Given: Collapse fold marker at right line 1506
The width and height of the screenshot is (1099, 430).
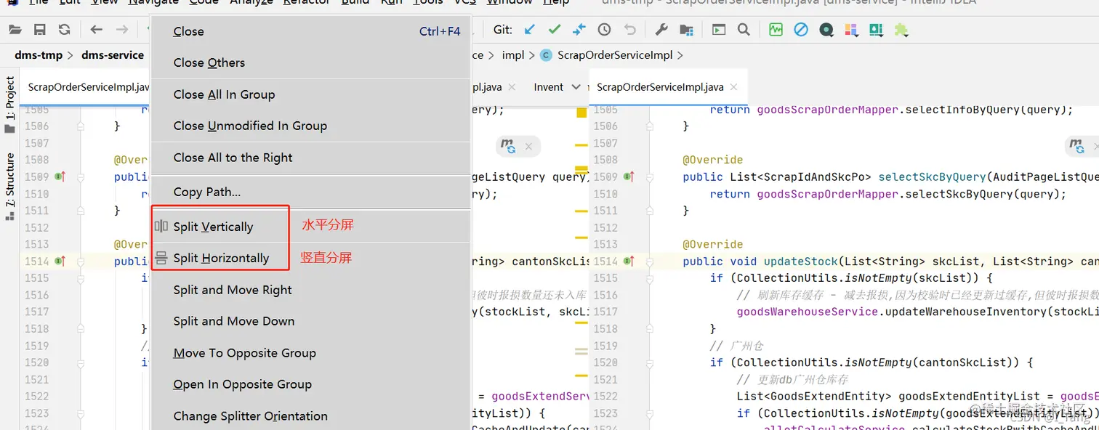Looking at the screenshot, I should tap(650, 126).
